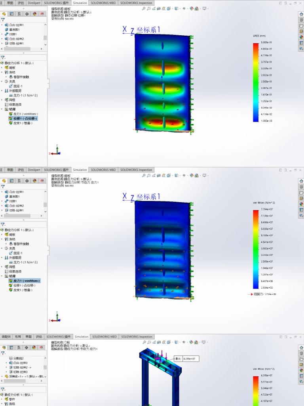
Task: Click the von Mises color legend bar in middle window
Action: pyautogui.click(x=256, y=249)
